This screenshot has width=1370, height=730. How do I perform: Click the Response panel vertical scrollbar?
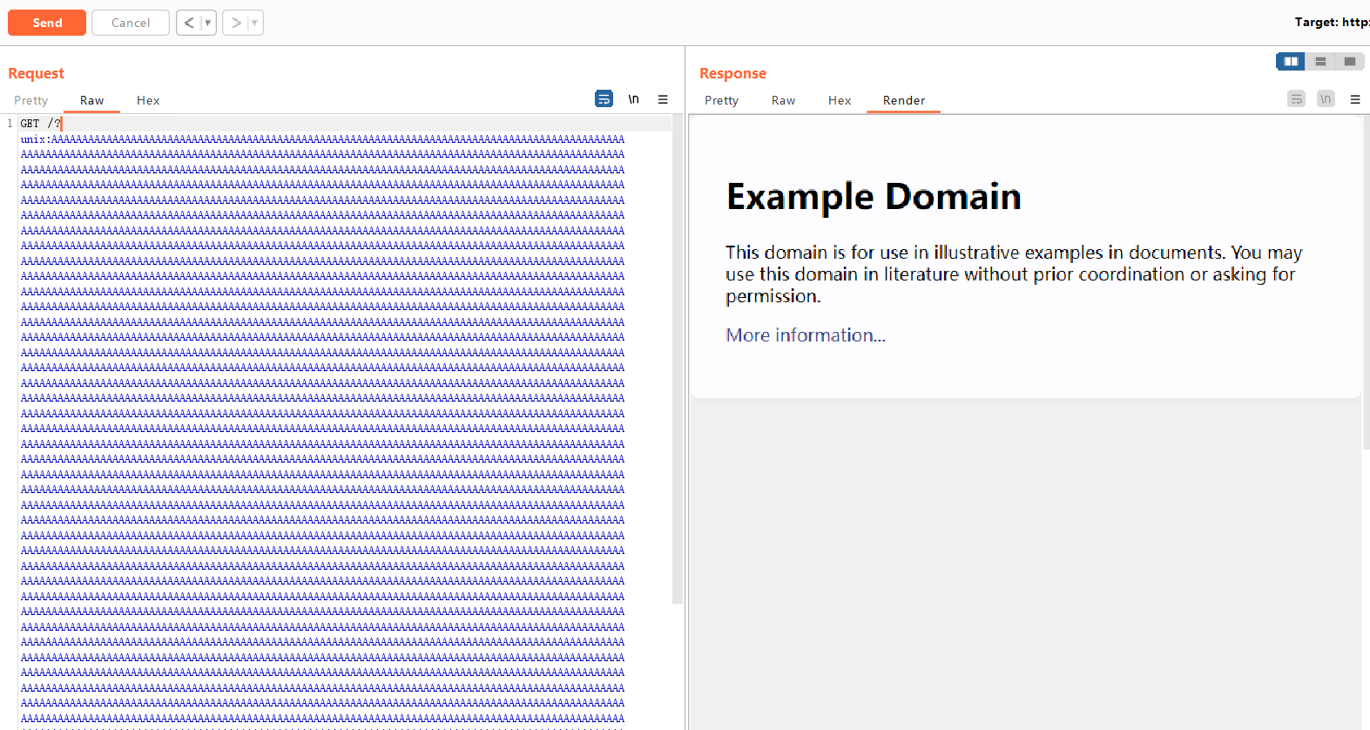[1366, 283]
